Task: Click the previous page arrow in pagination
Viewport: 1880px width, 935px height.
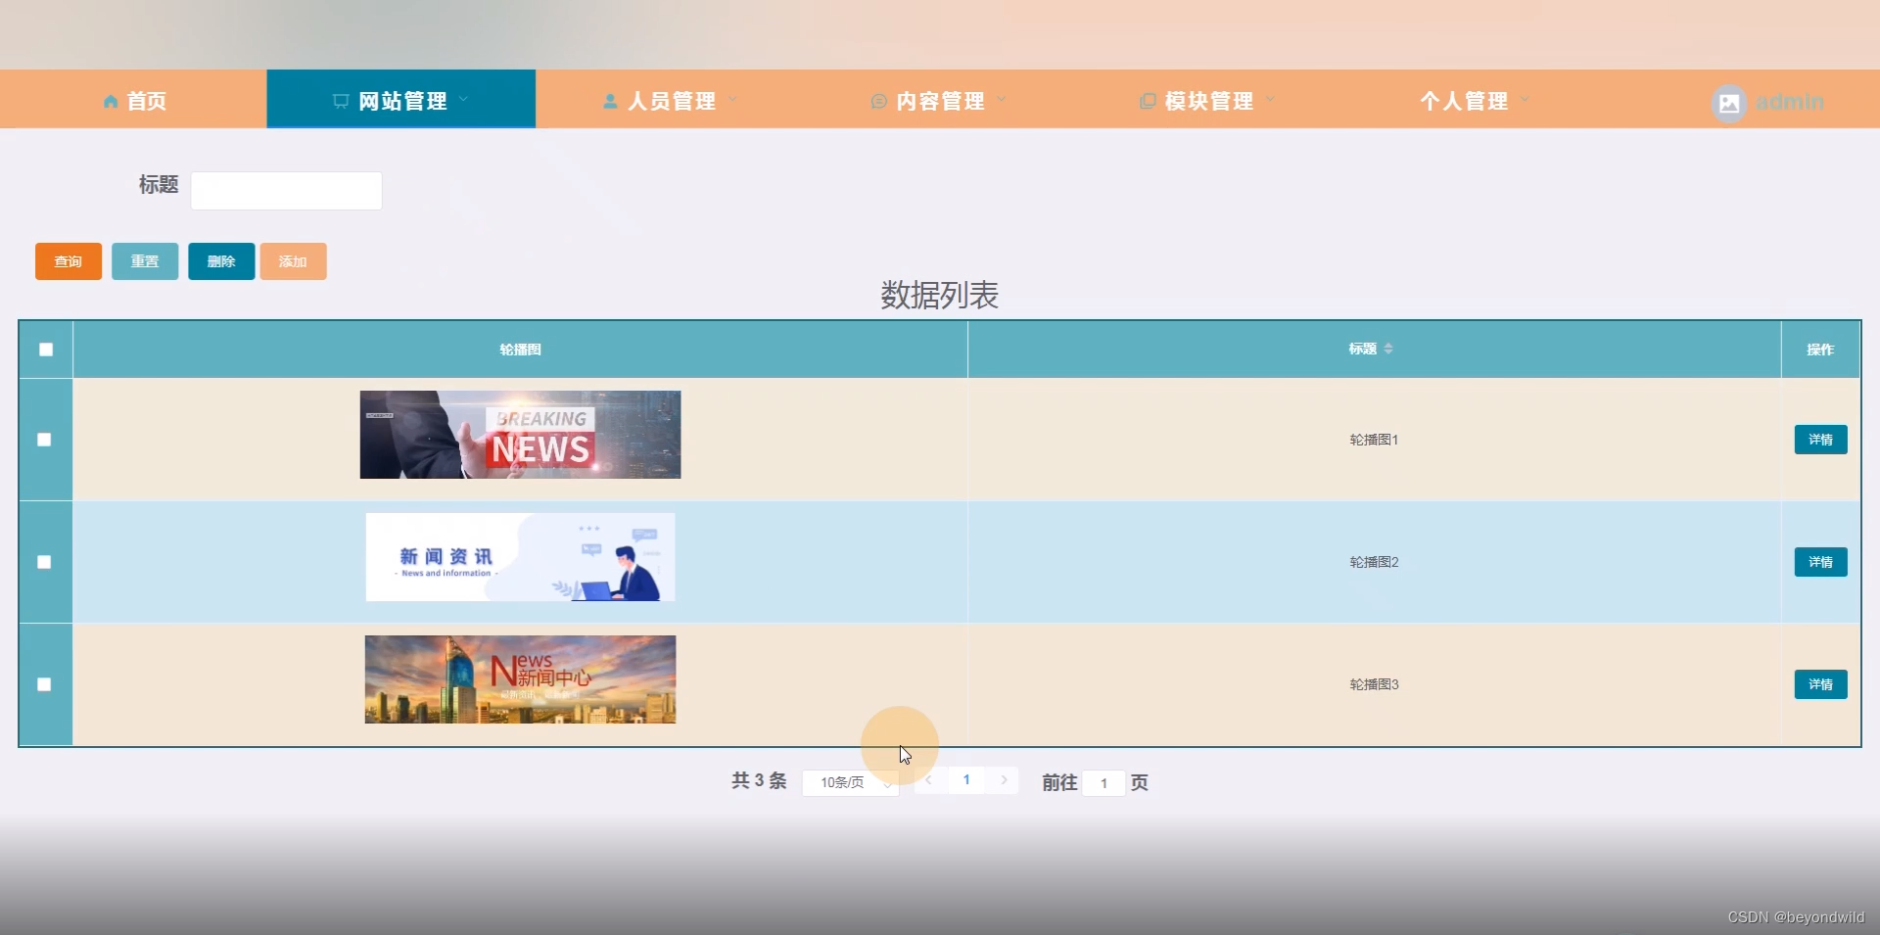Action: (928, 780)
